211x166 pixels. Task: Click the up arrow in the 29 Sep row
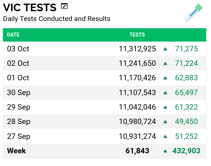(165, 107)
